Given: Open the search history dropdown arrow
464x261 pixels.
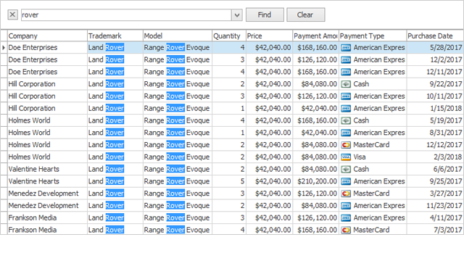Looking at the screenshot, I should click(x=237, y=14).
